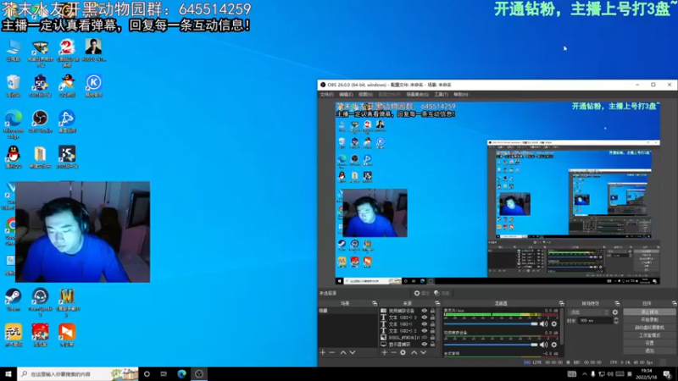The width and height of the screenshot is (678, 381).
Task: Toggle lock on display capture source
Action: click(x=432, y=345)
